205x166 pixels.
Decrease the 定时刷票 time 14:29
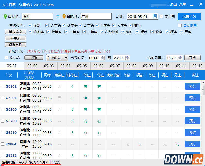(180, 59)
